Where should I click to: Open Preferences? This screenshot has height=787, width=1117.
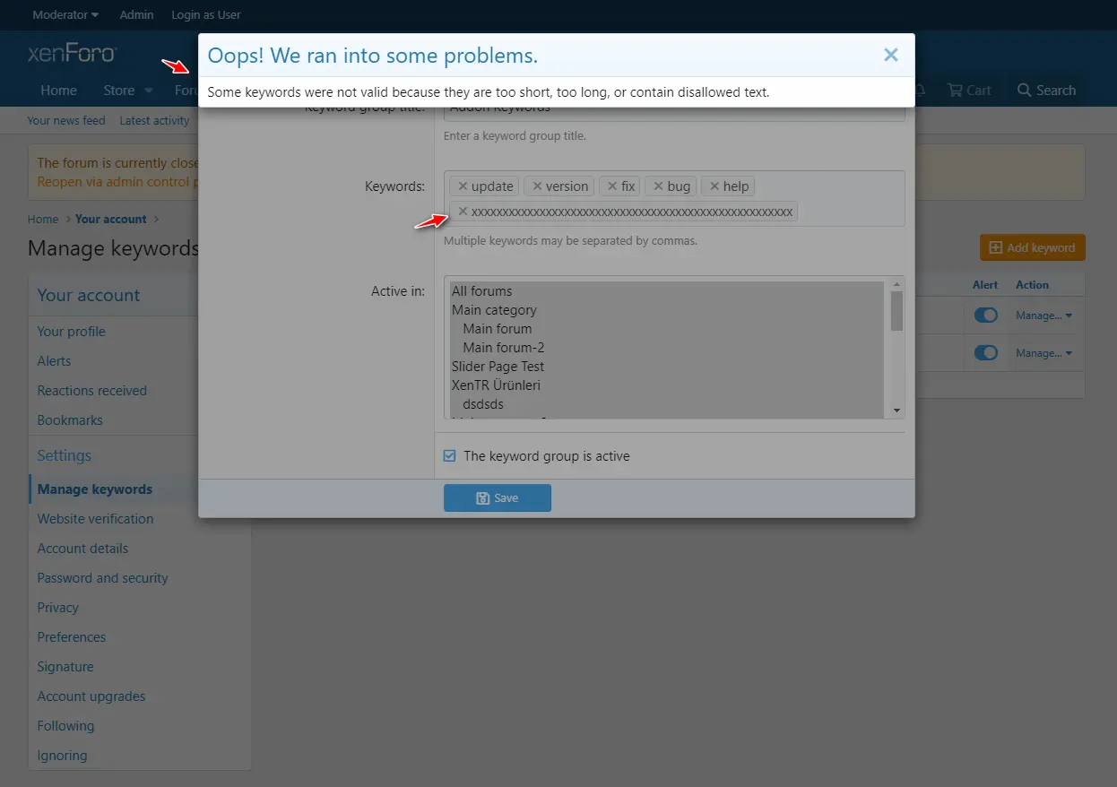pos(72,637)
